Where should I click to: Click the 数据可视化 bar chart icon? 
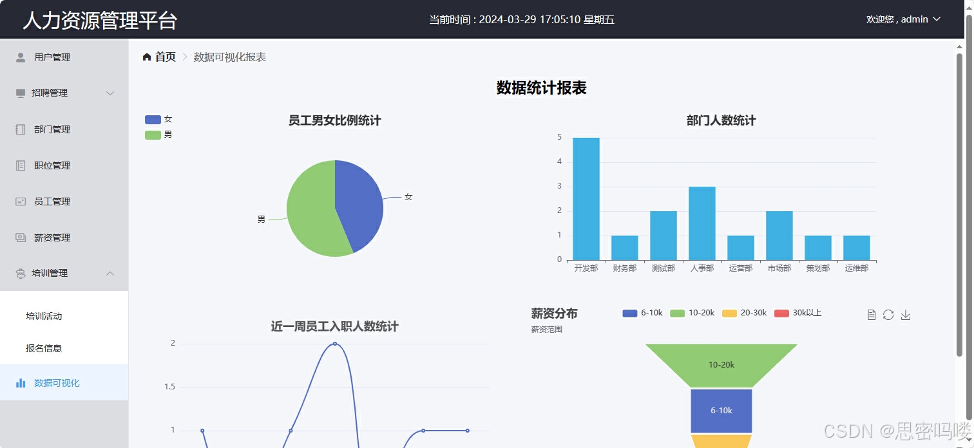point(21,383)
